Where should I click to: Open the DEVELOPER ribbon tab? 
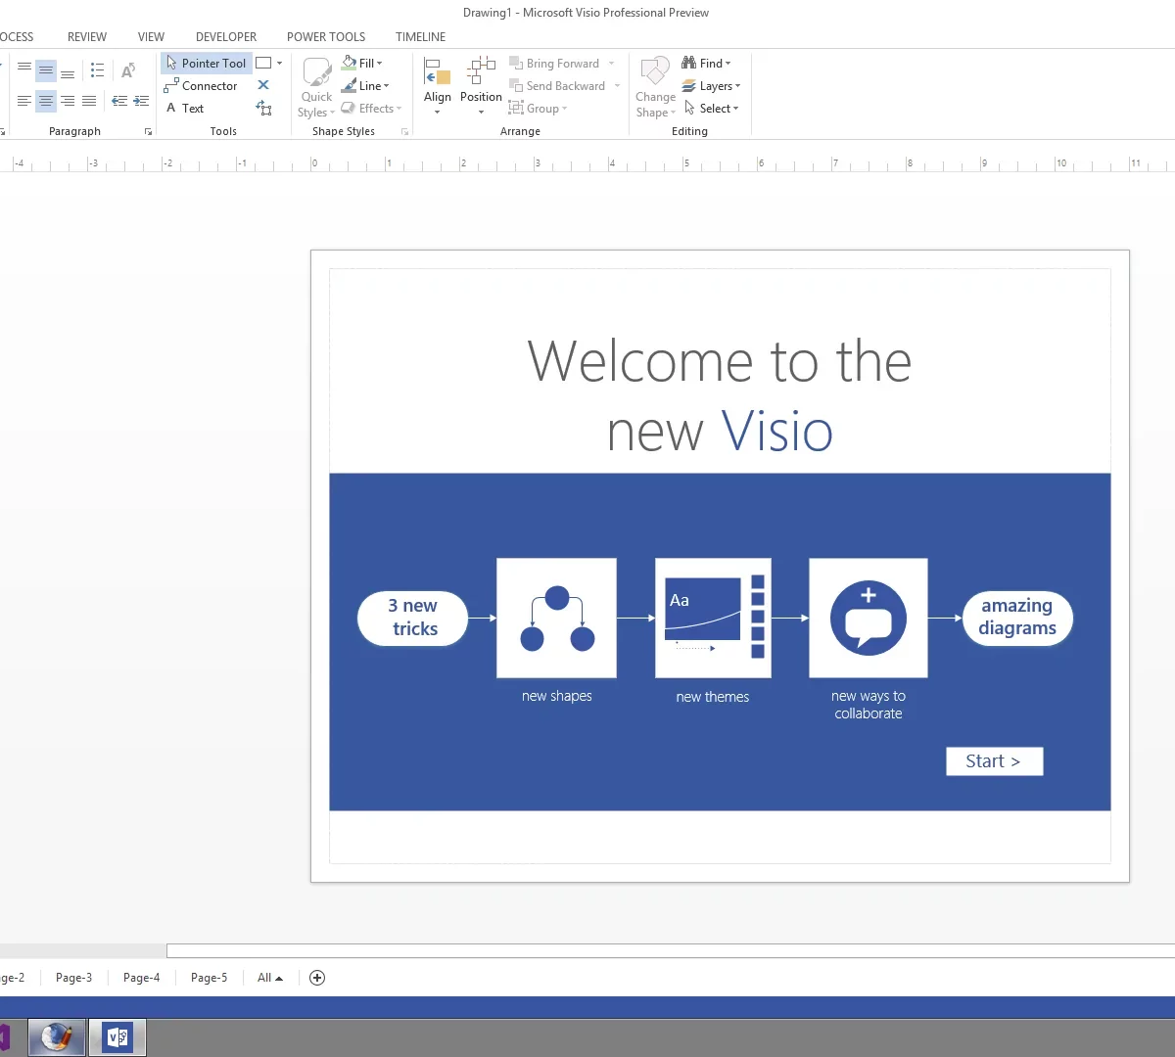click(226, 37)
